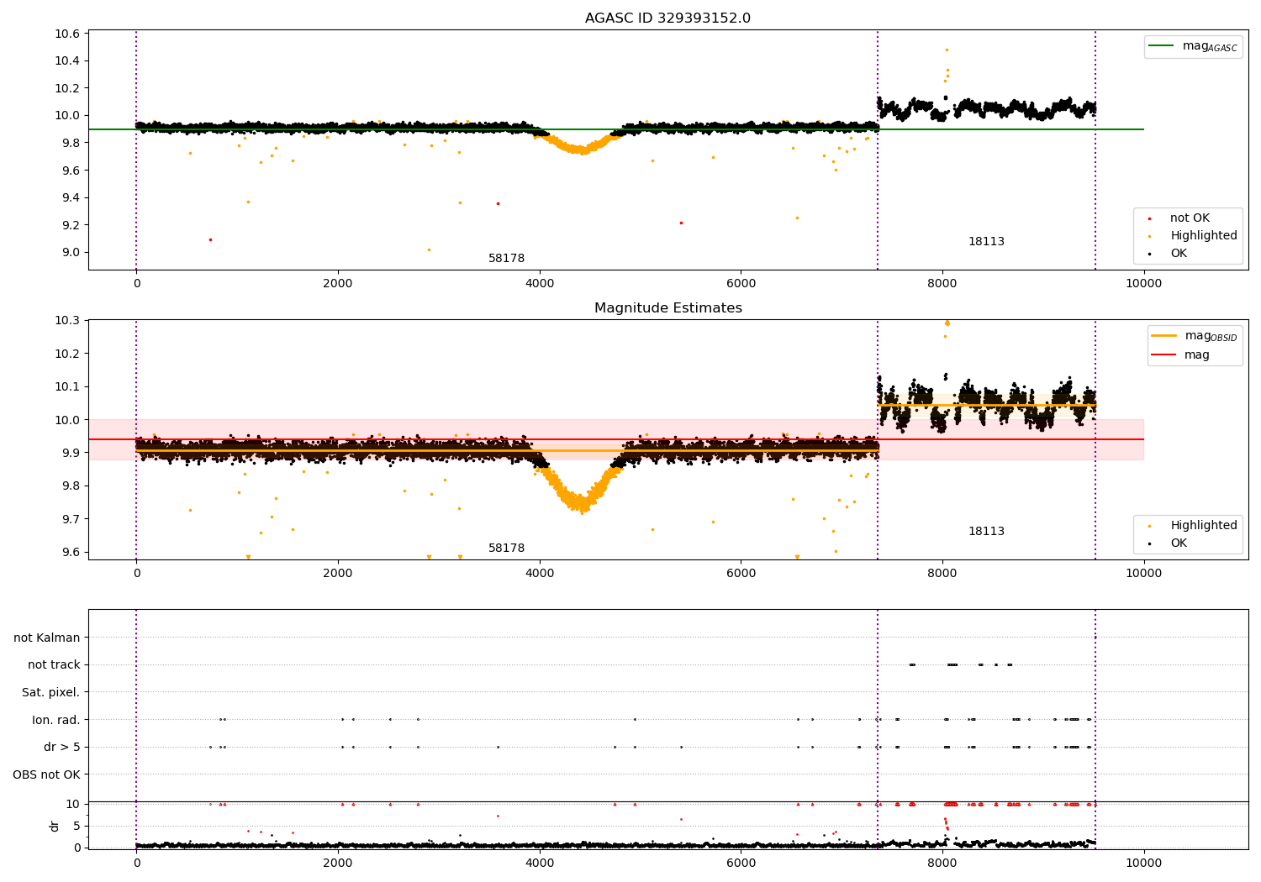Viewport: 1261px width, 882px height.
Task: Click the 'Sat. pixel.' row label
Action: 51,692
